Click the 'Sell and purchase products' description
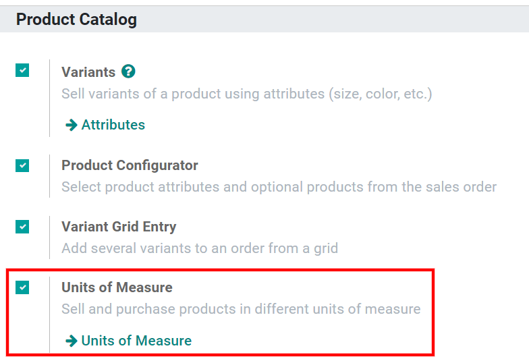 241,309
